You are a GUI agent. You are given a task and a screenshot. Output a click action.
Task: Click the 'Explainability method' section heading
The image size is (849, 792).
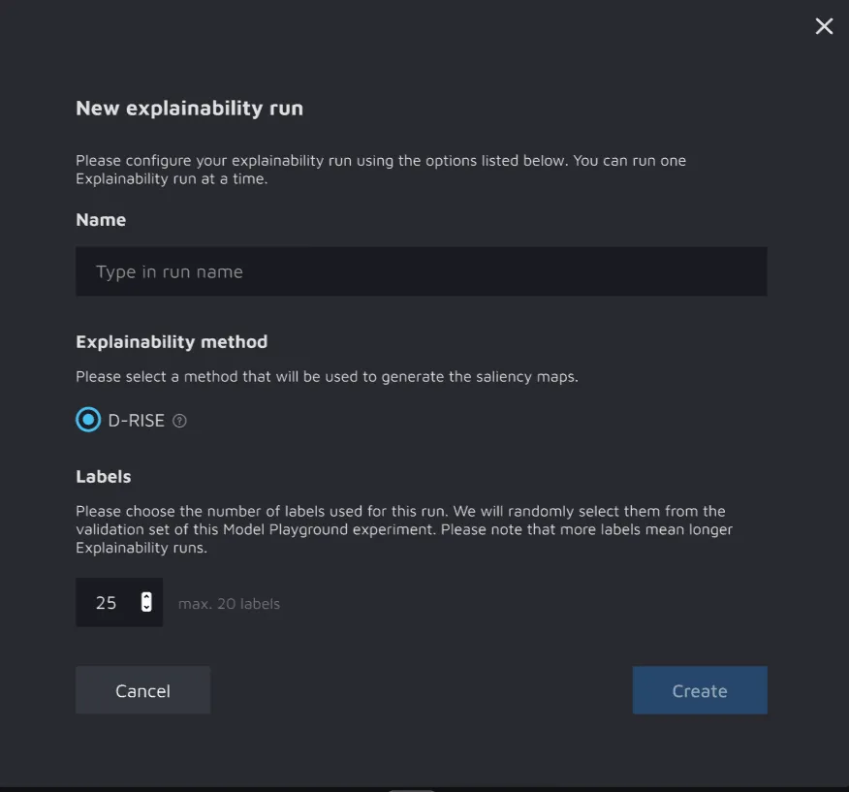pos(172,342)
